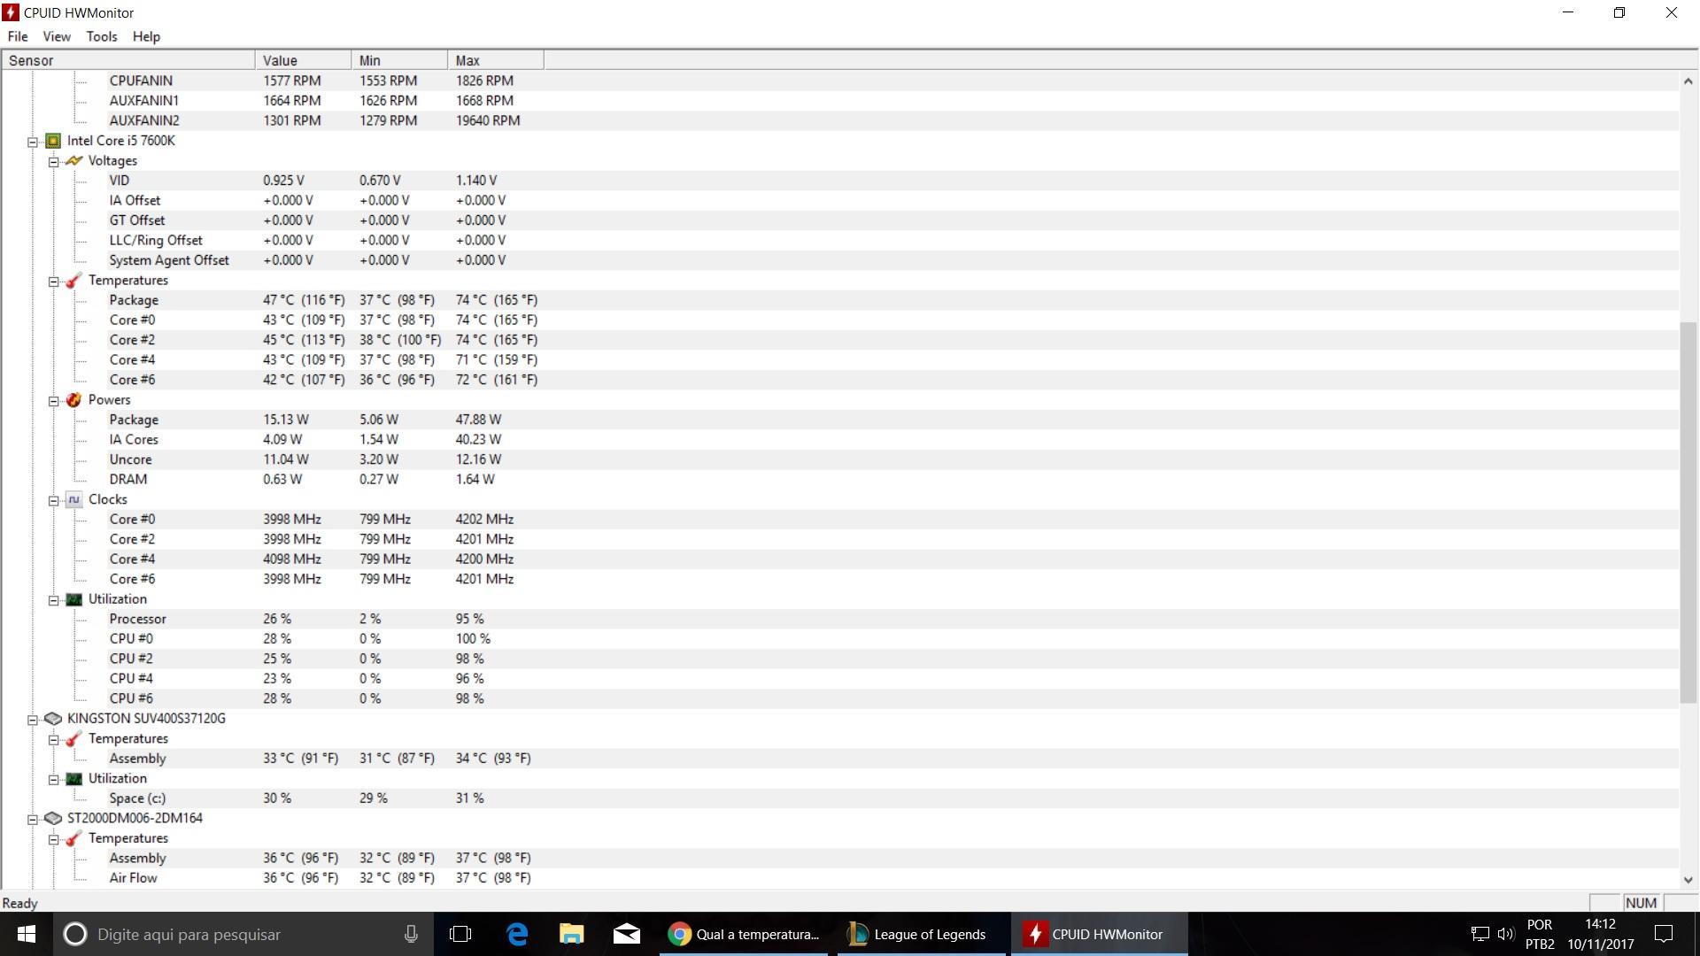Viewport: 1700px width, 956px height.
Task: Open File Explorer from the taskbar
Action: point(572,934)
